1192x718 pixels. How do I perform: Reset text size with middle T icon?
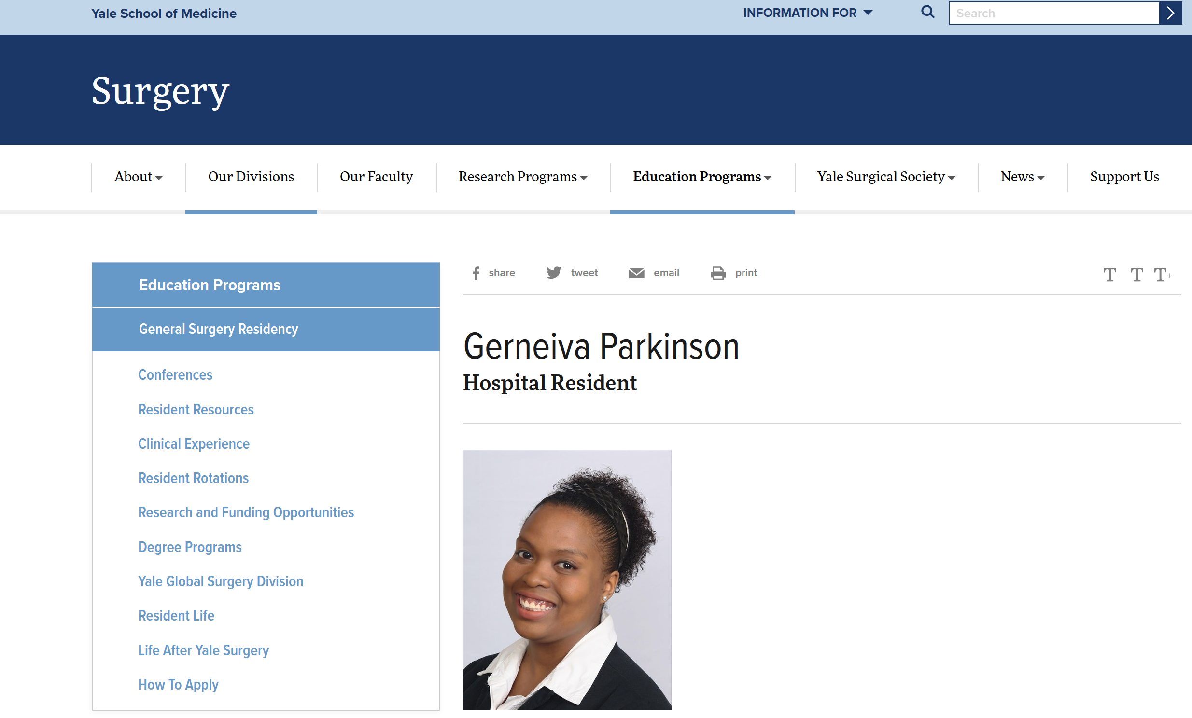(1137, 275)
